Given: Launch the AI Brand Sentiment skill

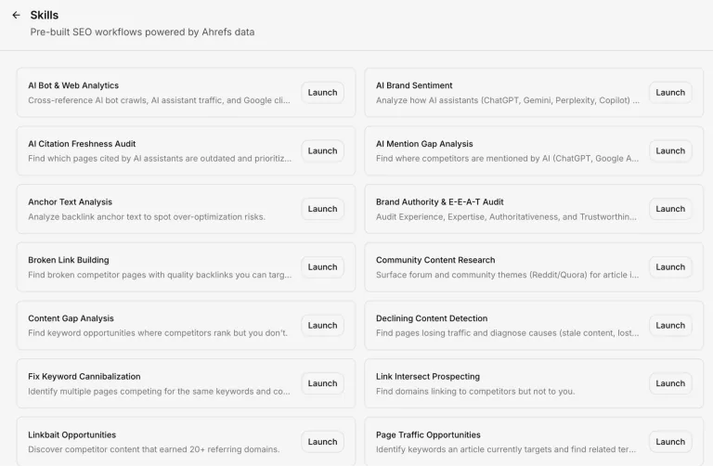Looking at the screenshot, I should pos(670,92).
